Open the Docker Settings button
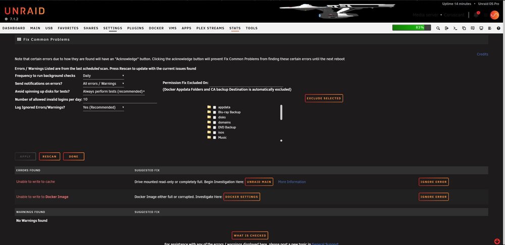This screenshot has height=245, width=505. point(241,197)
